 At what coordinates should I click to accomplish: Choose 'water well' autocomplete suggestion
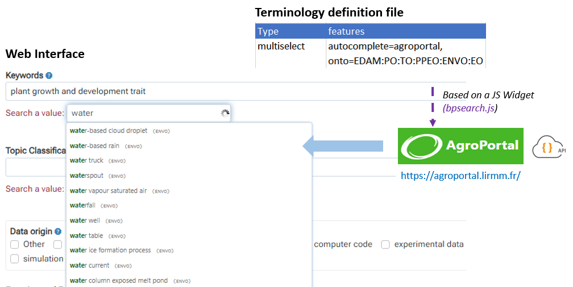[x=84, y=221]
